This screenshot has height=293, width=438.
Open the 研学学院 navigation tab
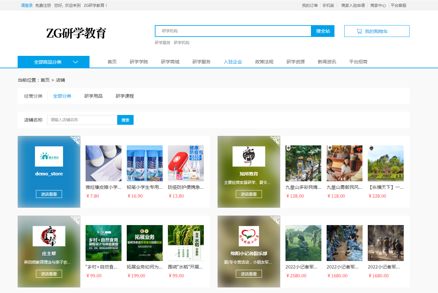point(139,62)
